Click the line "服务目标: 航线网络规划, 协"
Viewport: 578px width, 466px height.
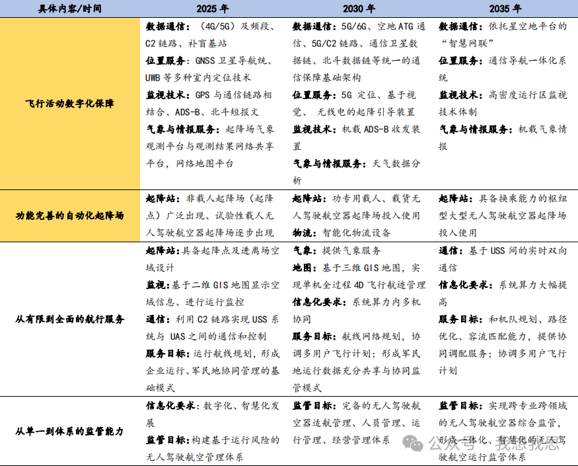(x=357, y=337)
